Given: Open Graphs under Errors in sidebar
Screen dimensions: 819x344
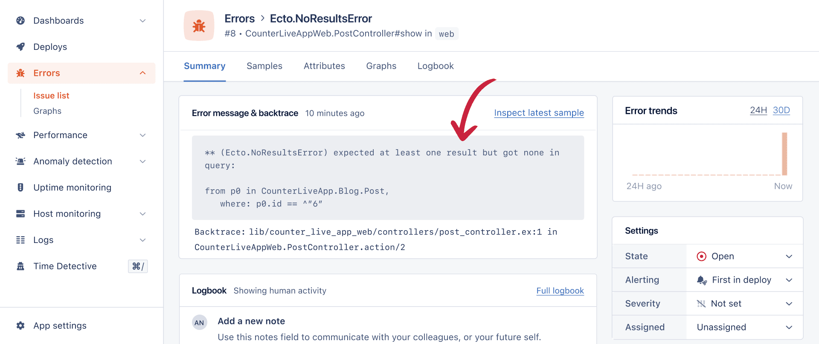Looking at the screenshot, I should [x=47, y=111].
